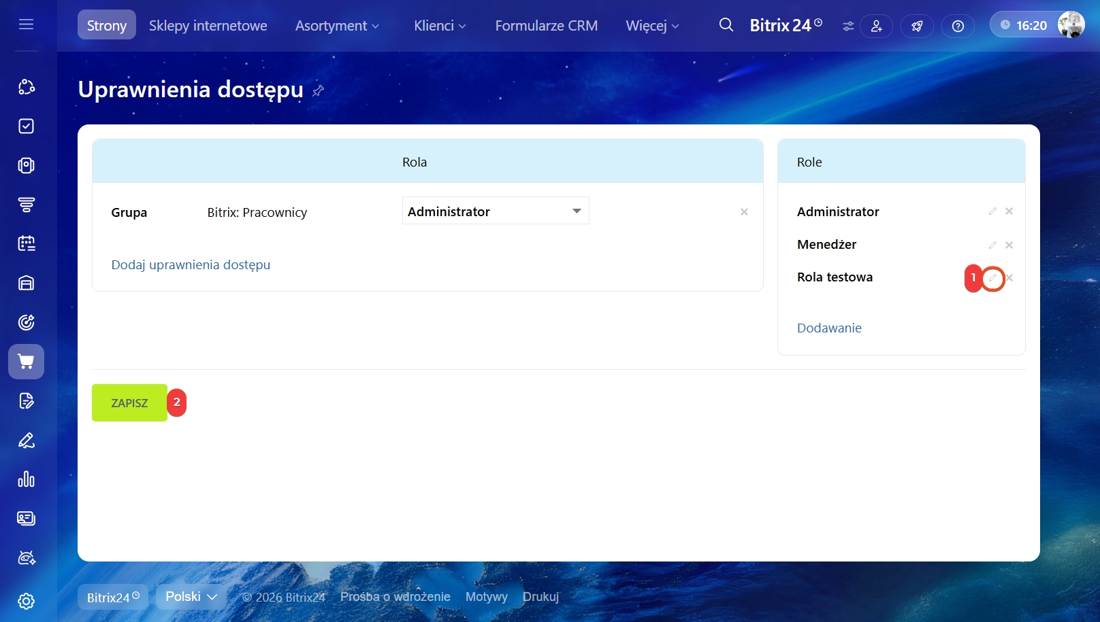Expand the Asortyment menu
The width and height of the screenshot is (1100, 622).
(x=337, y=26)
